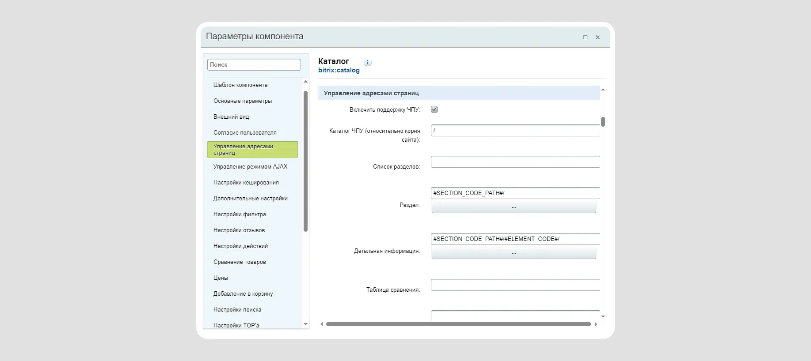811x361 pixels.
Task: Toggle Включить поддержку ЧПУ checkbox
Action: coord(434,109)
